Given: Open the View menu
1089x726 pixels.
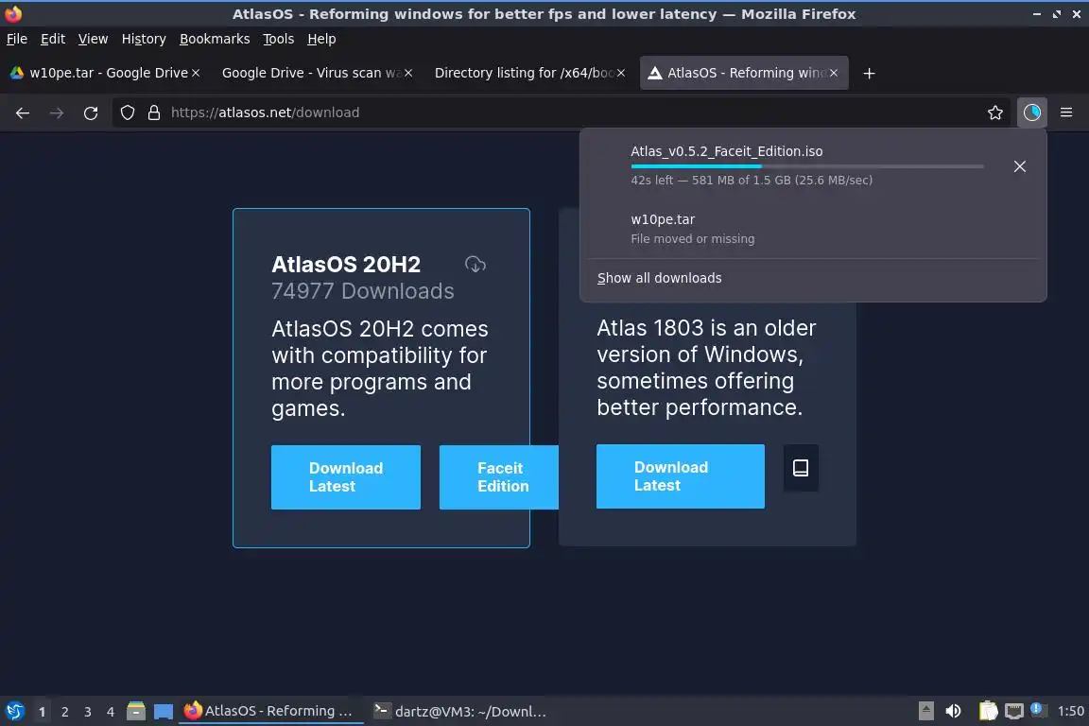Looking at the screenshot, I should (93, 39).
